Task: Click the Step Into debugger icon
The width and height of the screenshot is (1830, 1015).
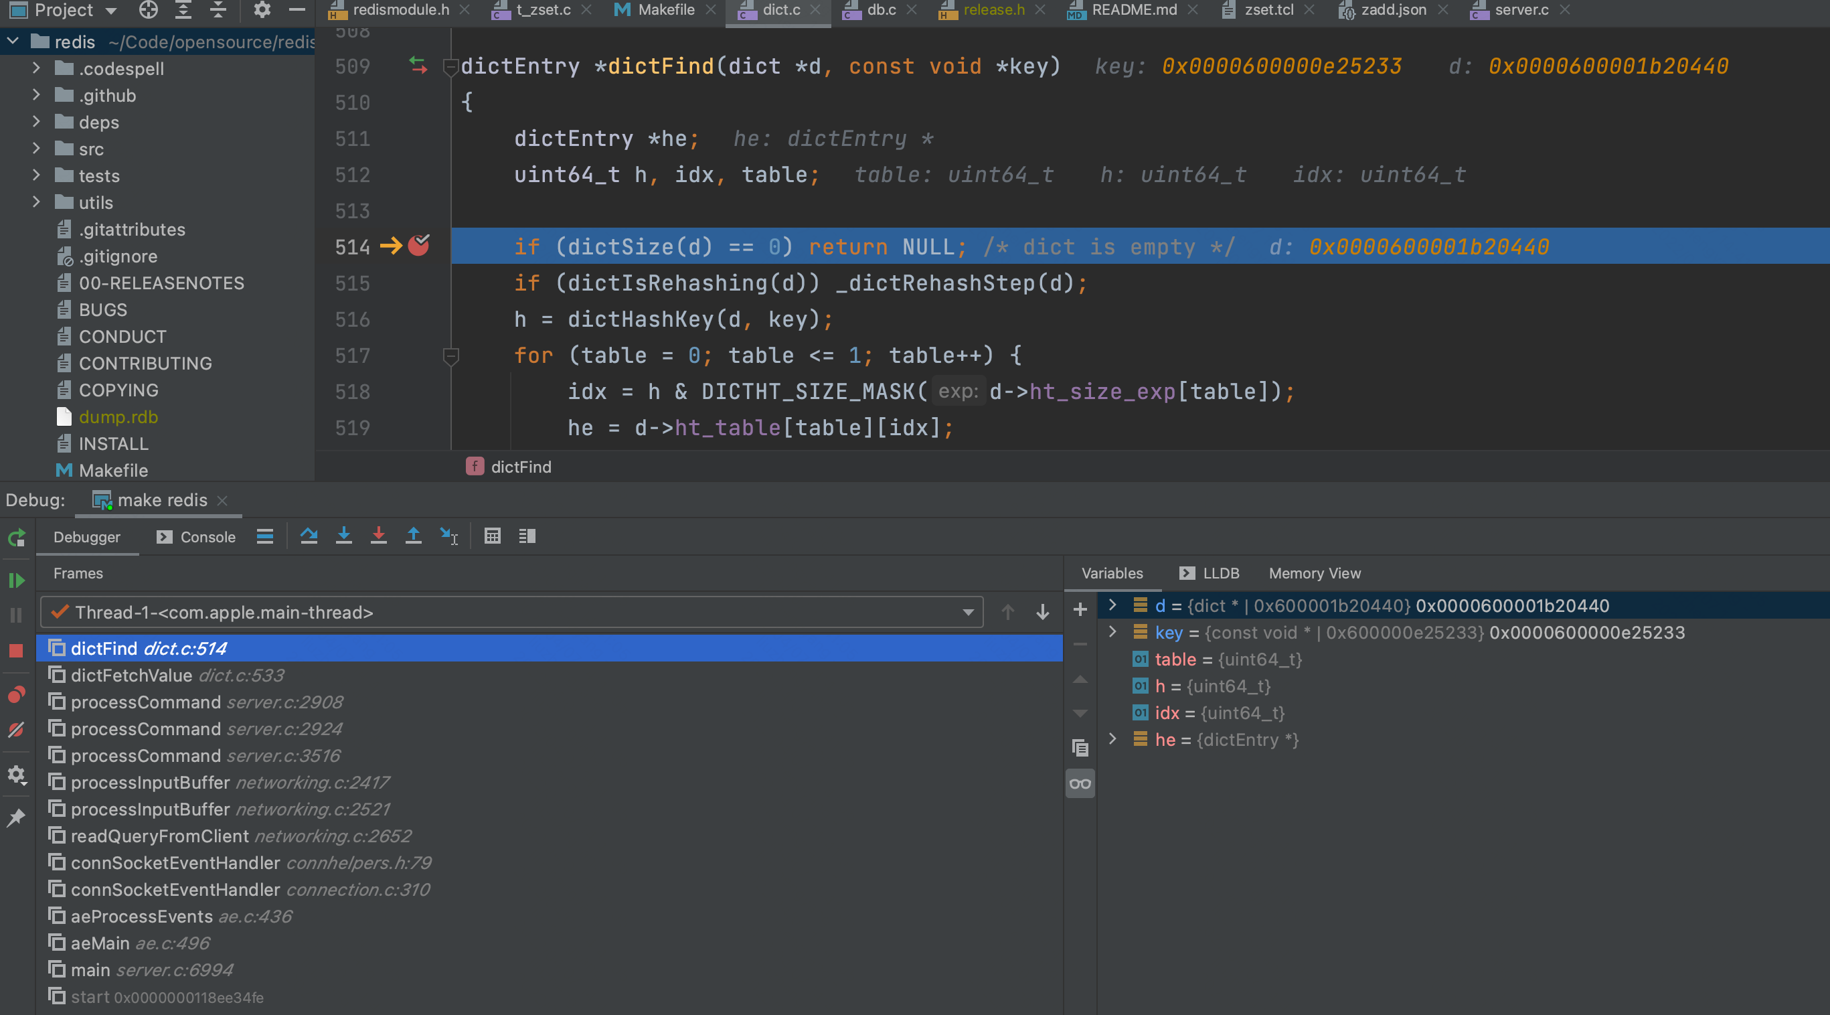Action: pyautogui.click(x=344, y=536)
